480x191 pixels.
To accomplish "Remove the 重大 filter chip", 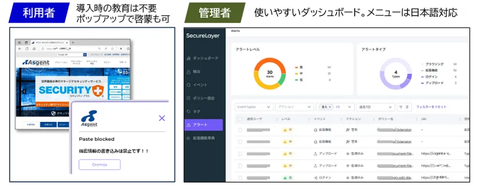I will click(330, 107).
